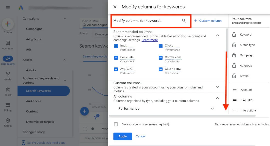Toggle the Impr. column checkbox
The width and height of the screenshot is (270, 146).
point(116,46)
